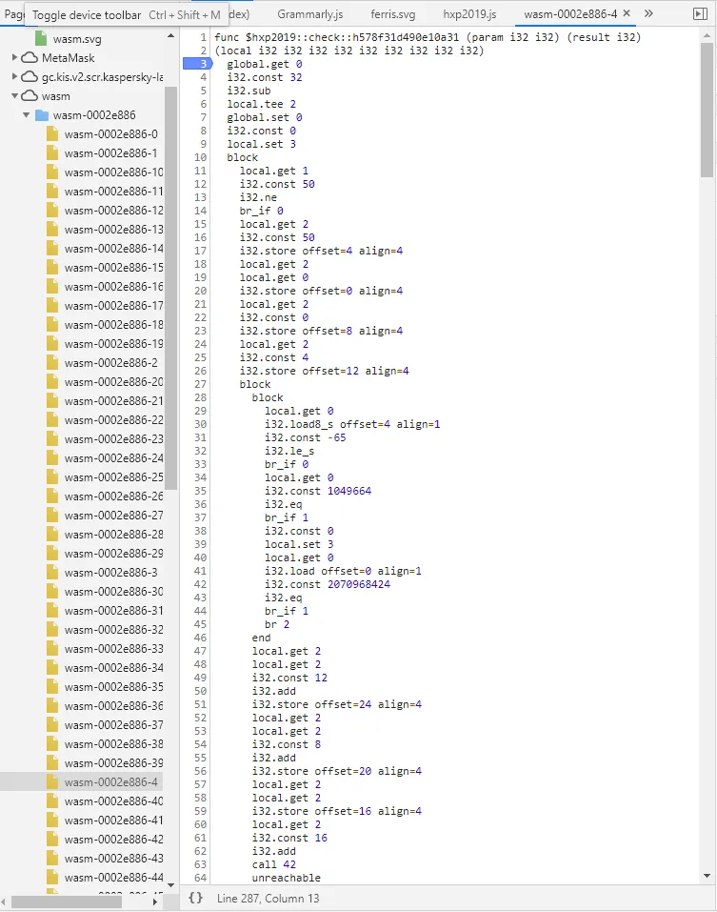The height and width of the screenshot is (912, 717).
Task: Set a breakpoint on line 27
Action: pyautogui.click(x=200, y=384)
